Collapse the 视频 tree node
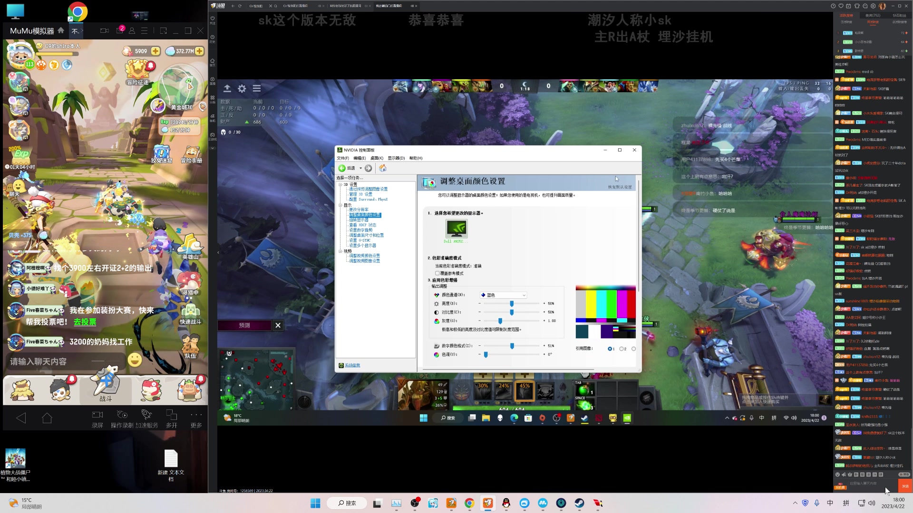Image resolution: width=913 pixels, height=513 pixels. coord(340,251)
